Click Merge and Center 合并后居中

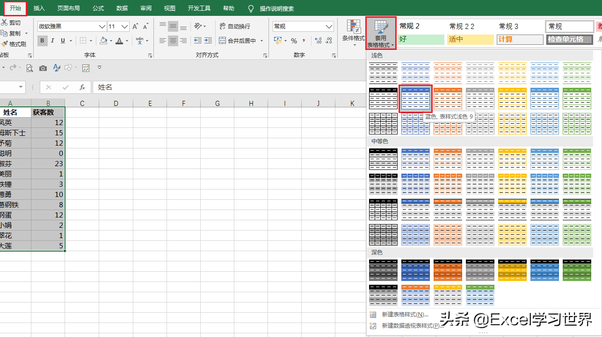(238, 41)
